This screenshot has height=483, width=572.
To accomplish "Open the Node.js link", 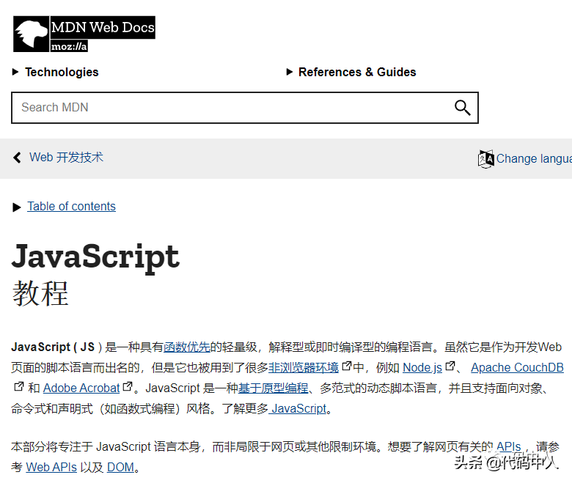I will pyautogui.click(x=422, y=367).
